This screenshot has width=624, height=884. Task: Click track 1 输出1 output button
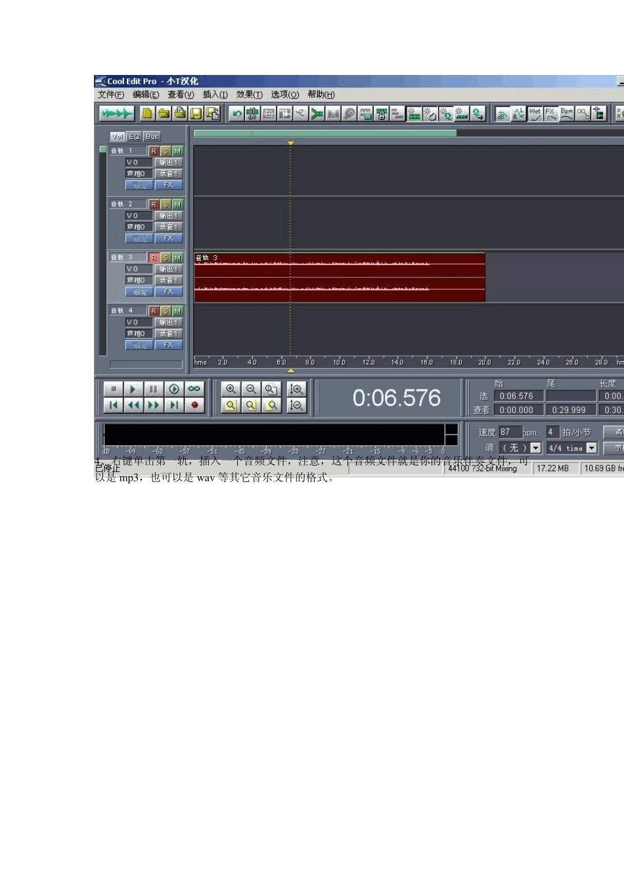(x=168, y=162)
